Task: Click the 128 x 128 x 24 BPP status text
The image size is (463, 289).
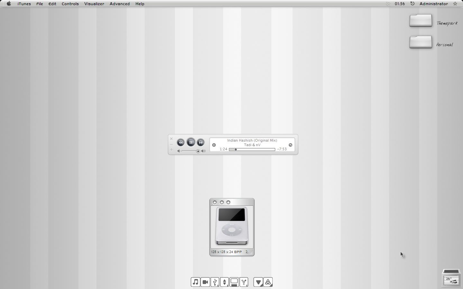Action: click(x=226, y=252)
